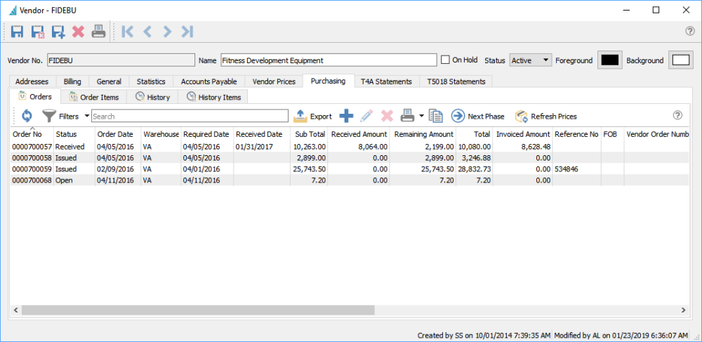Sort by Order Date column header
This screenshot has height=342, width=702.
[118, 134]
